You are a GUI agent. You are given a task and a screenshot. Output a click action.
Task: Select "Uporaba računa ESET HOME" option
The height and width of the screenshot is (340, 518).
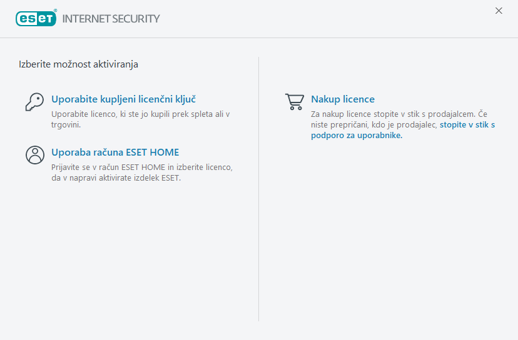[x=115, y=152]
